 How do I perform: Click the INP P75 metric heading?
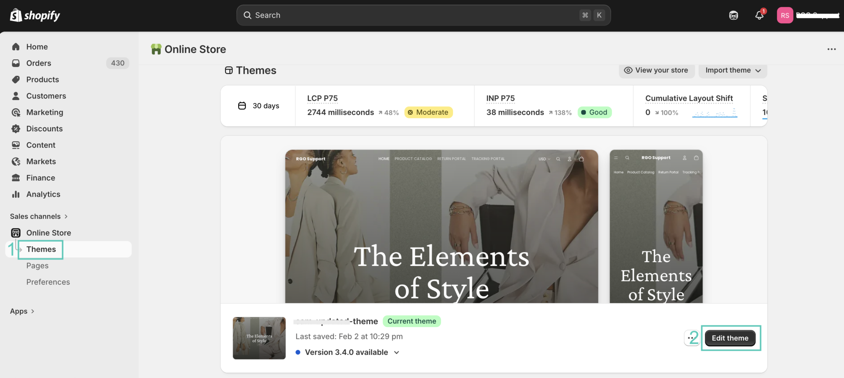pyautogui.click(x=500, y=98)
